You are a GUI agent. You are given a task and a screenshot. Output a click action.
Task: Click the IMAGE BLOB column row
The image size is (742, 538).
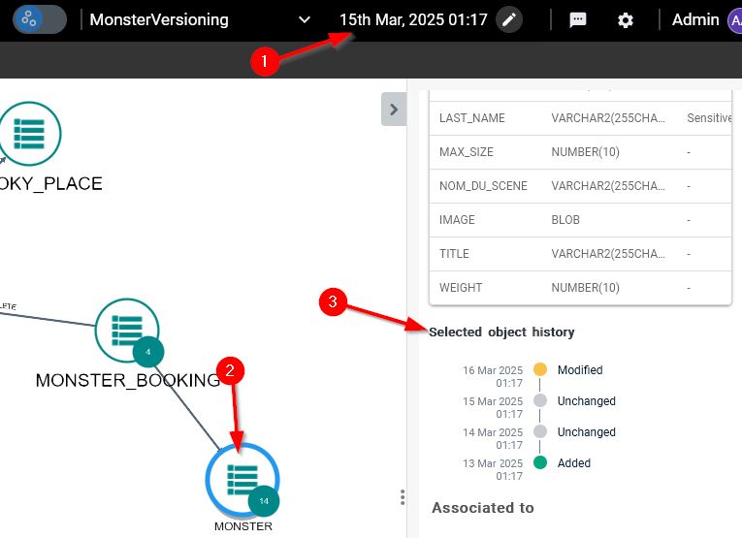[x=580, y=219]
